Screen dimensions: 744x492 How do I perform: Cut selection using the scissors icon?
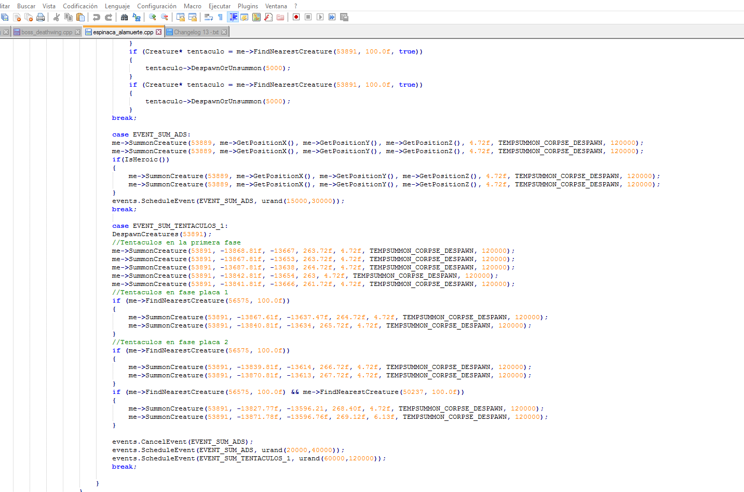(x=57, y=17)
